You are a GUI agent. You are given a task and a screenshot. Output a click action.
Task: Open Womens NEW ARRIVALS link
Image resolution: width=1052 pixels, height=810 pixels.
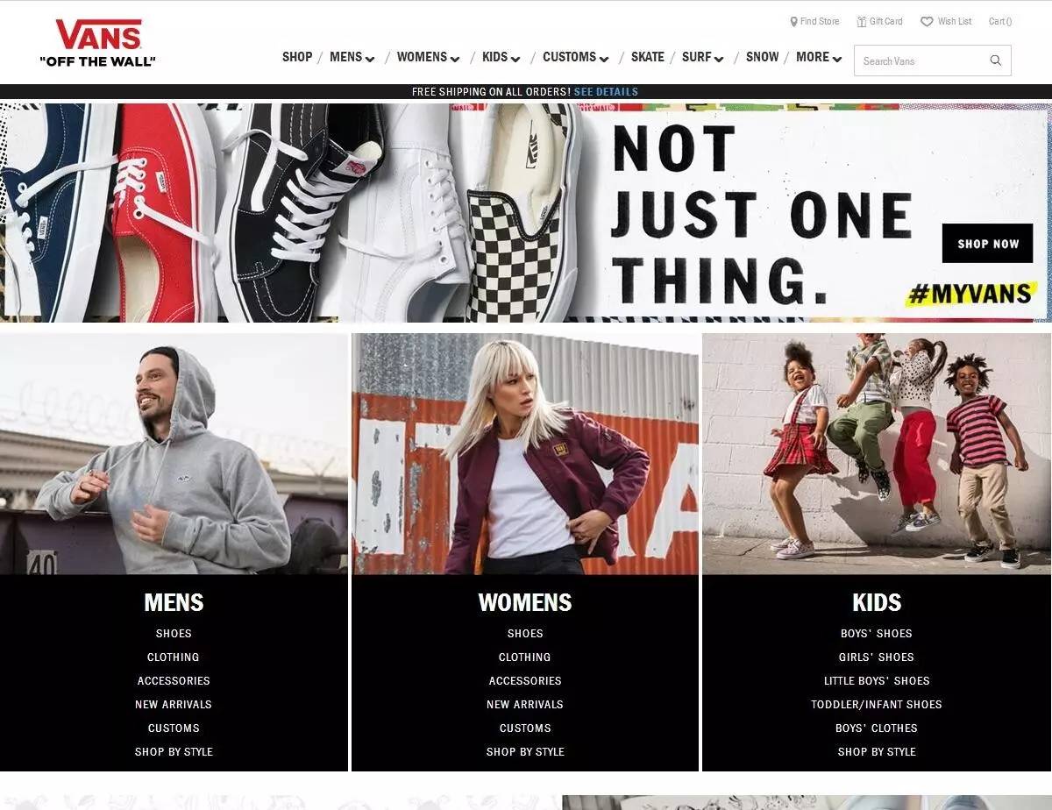coord(525,704)
